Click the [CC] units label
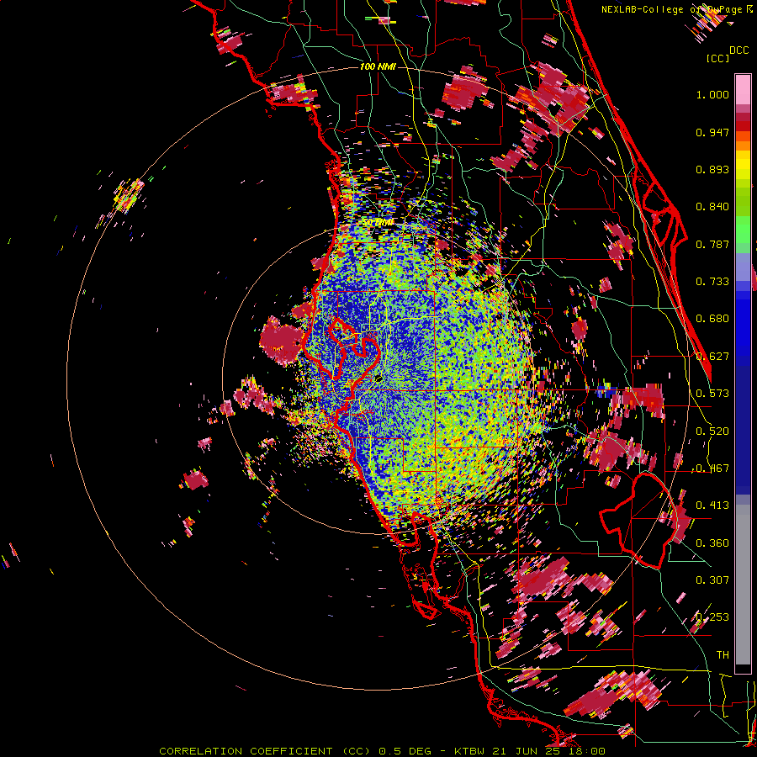This screenshot has height=757, width=757. (718, 58)
